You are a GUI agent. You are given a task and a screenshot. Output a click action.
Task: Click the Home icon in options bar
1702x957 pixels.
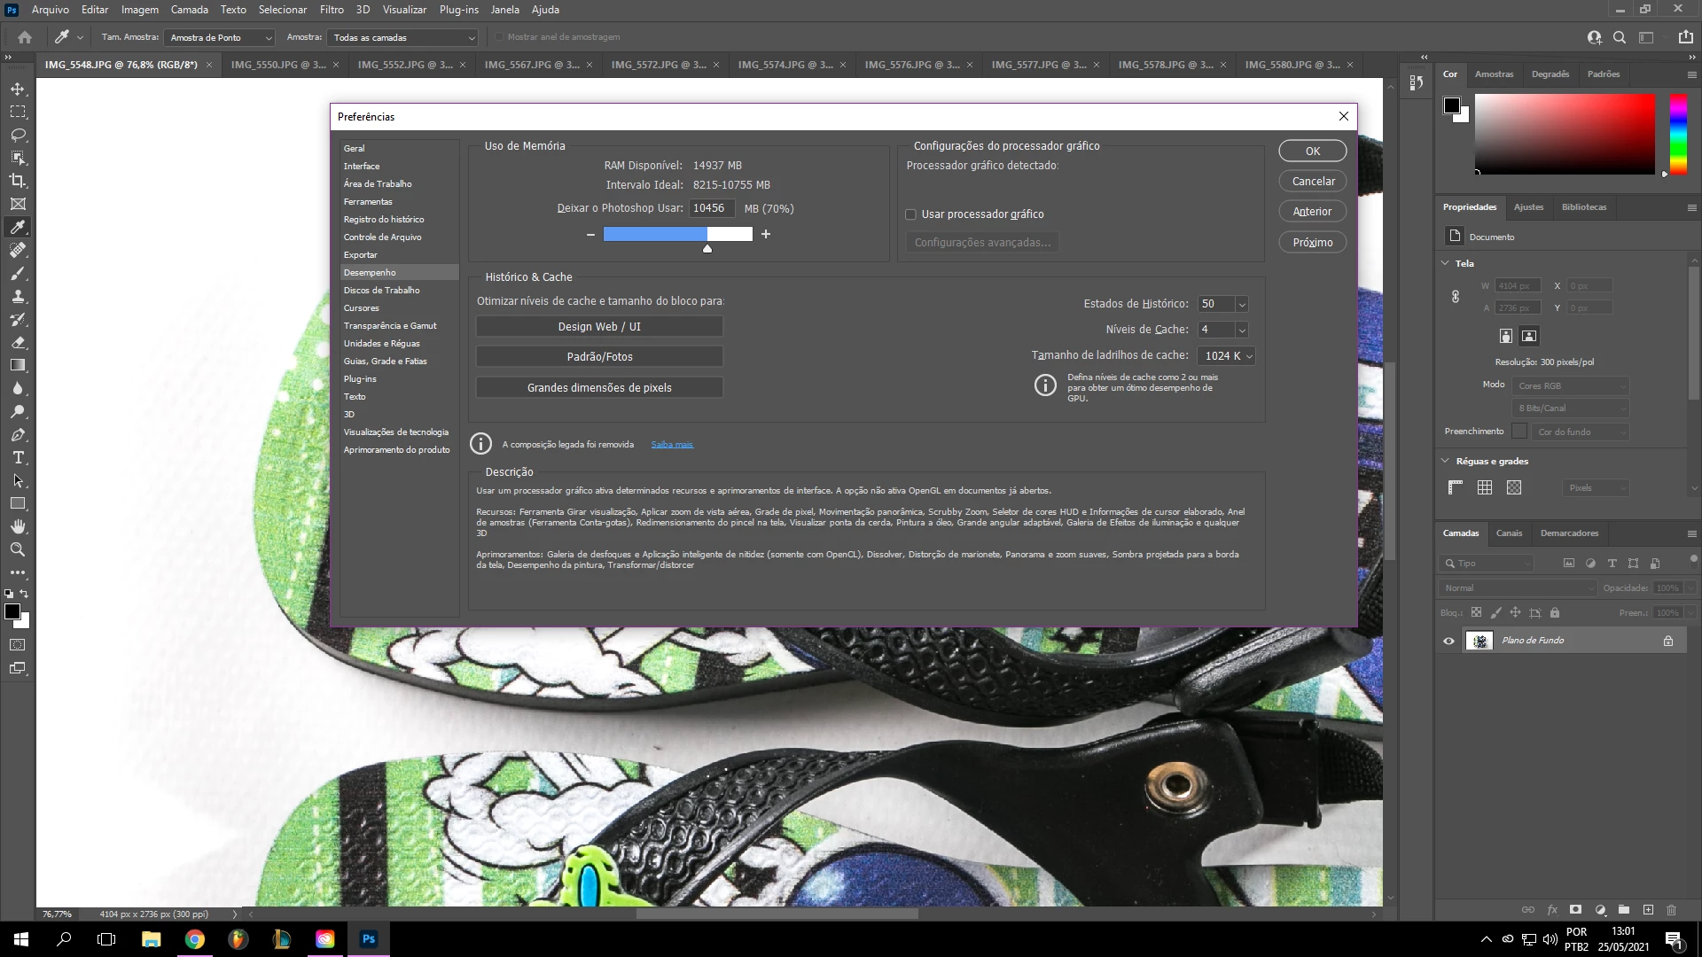point(25,37)
